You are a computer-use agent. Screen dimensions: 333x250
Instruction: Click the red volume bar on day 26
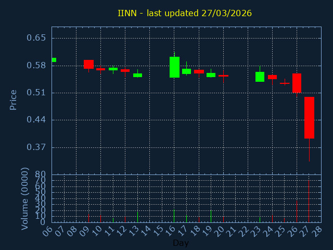tap(297, 211)
